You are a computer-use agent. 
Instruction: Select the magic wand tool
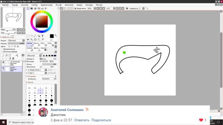tap(35, 36)
